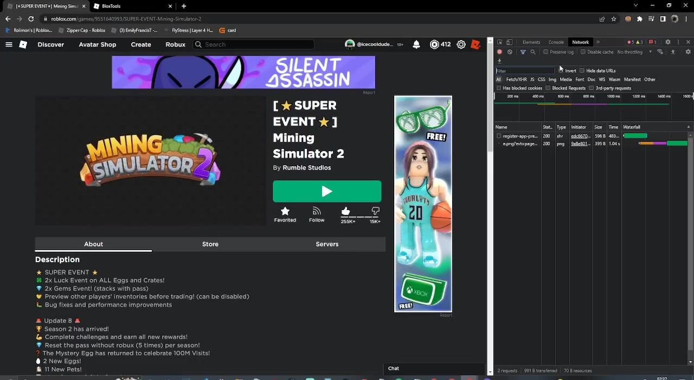Open DevTools main settings gear
Image resolution: width=694 pixels, height=380 pixels.
click(668, 42)
